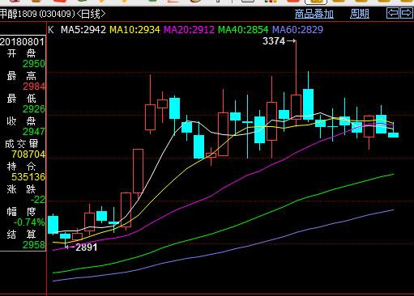Select the last cyan candlestick on right
414x296 pixels.
(393, 135)
